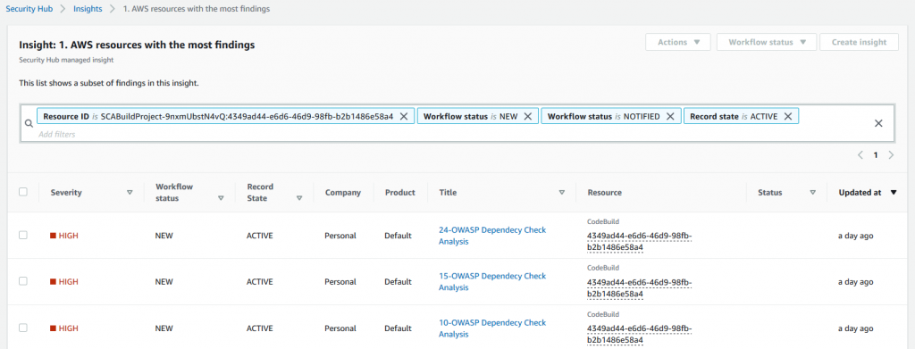Viewport: 915px width, 349px height.
Task: Sort by Status column arrow
Action: click(813, 192)
